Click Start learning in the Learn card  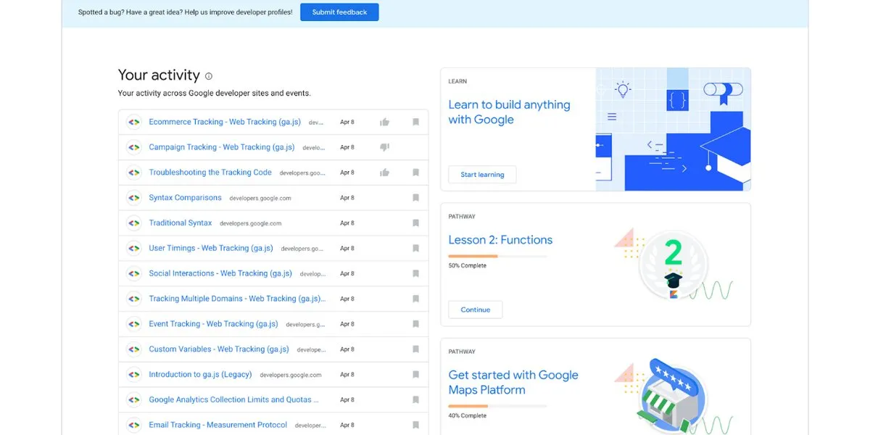(482, 175)
